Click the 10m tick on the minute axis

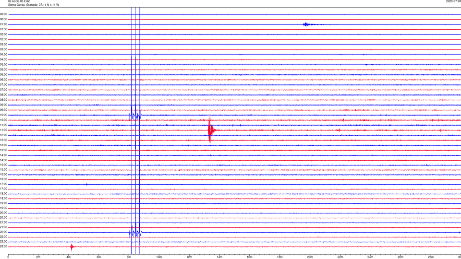(x=159, y=257)
